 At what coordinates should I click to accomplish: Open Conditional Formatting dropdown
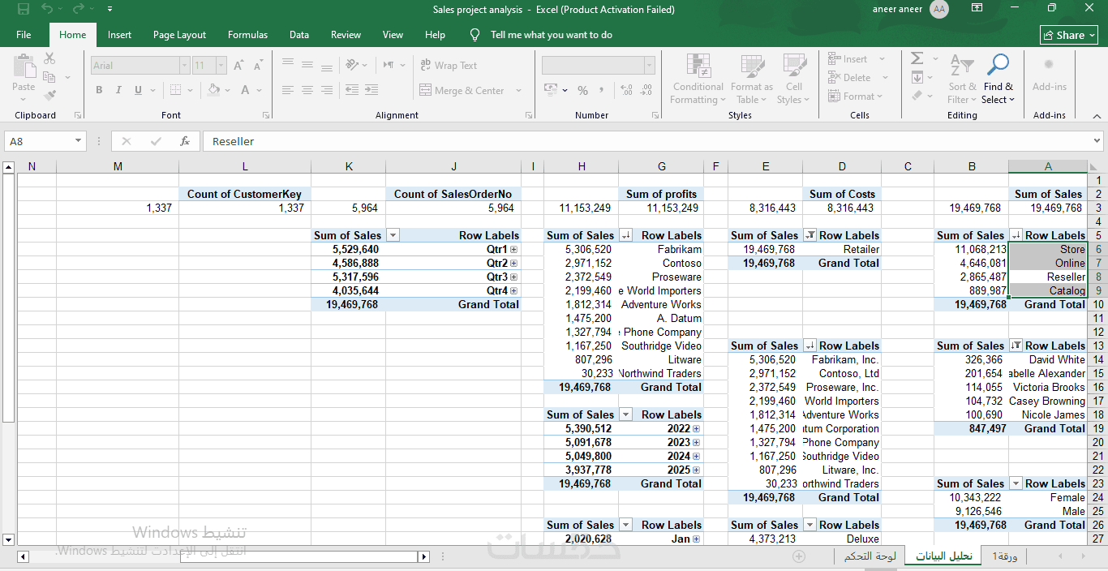point(698,79)
